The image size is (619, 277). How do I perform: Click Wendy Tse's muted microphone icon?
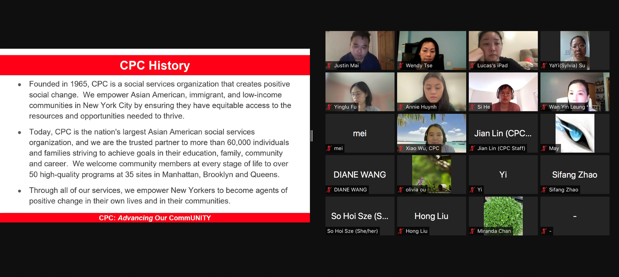(401, 66)
